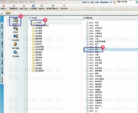This screenshot has width=138, height=113.
Task: Open 信息中心 in the toolbar
Action: (x=42, y=7)
